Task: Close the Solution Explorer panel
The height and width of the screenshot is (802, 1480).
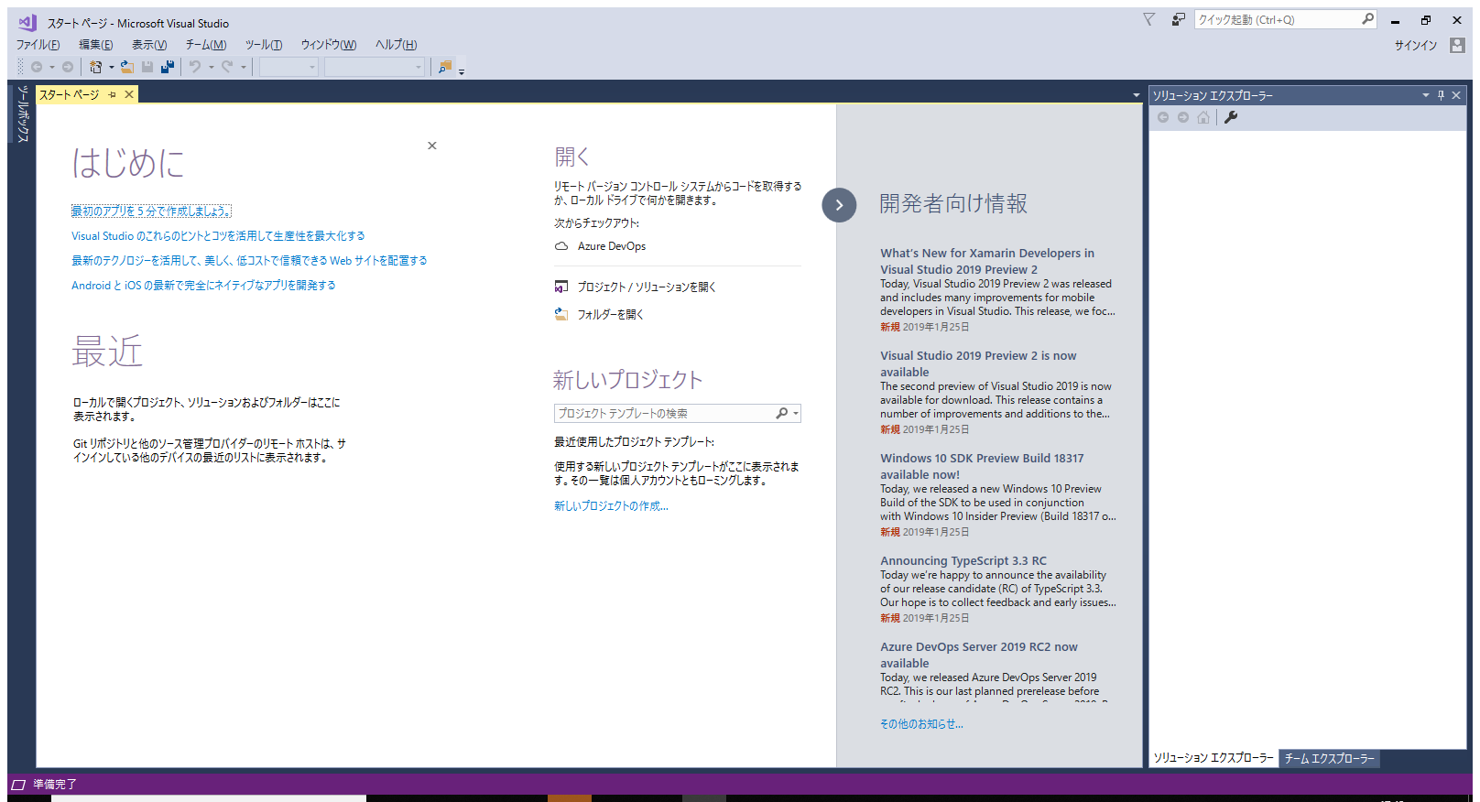Action: pyautogui.click(x=1456, y=95)
